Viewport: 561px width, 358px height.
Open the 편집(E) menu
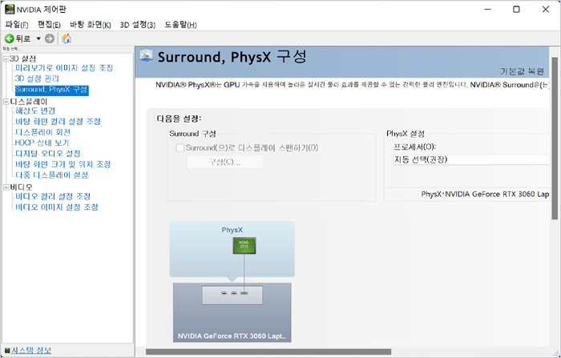click(50, 25)
